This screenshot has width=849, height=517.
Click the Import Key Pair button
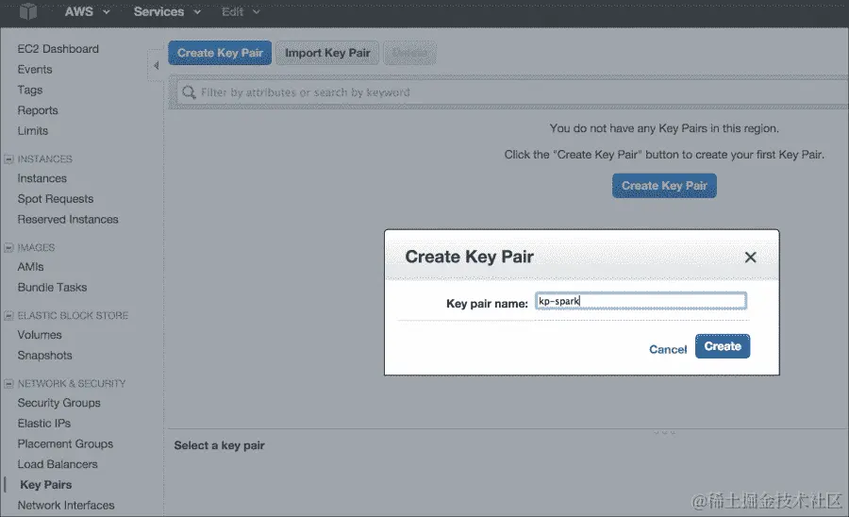327,53
